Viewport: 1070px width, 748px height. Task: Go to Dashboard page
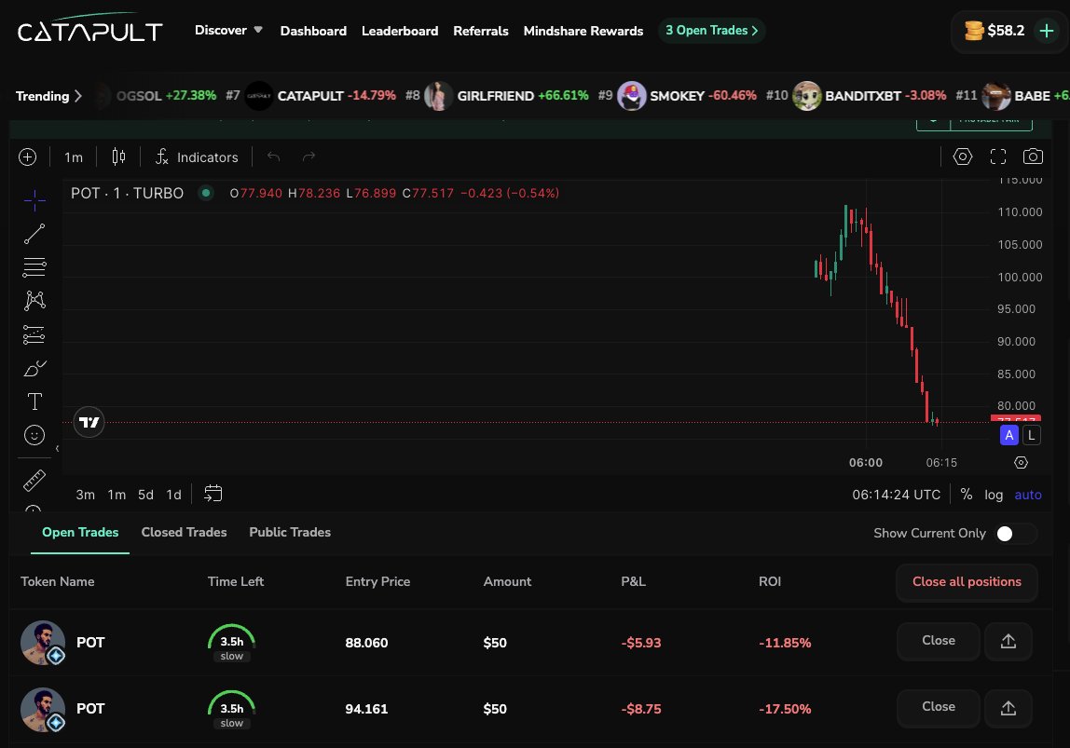(x=313, y=31)
